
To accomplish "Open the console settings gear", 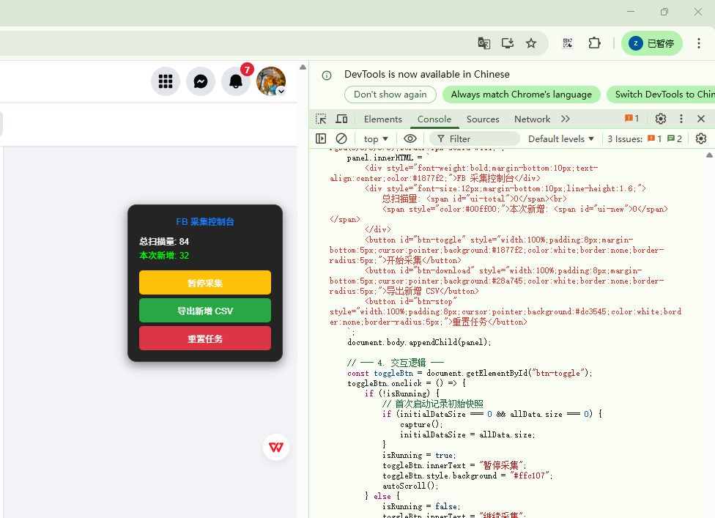I will pos(701,138).
